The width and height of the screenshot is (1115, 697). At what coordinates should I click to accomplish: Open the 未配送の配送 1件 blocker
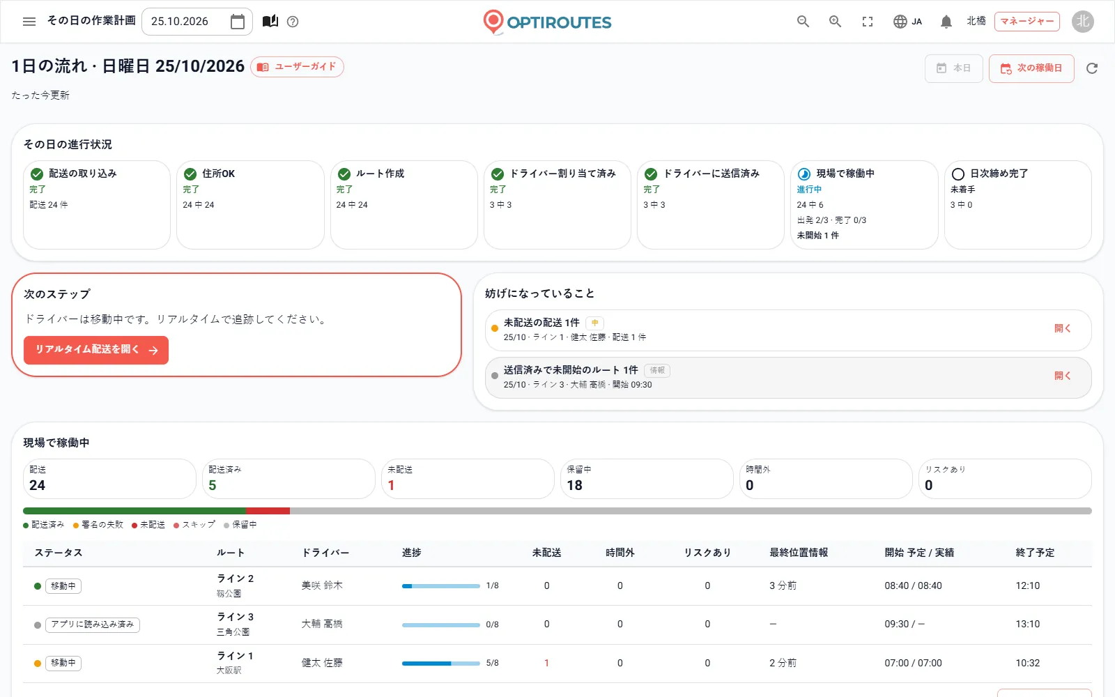pyautogui.click(x=788, y=330)
